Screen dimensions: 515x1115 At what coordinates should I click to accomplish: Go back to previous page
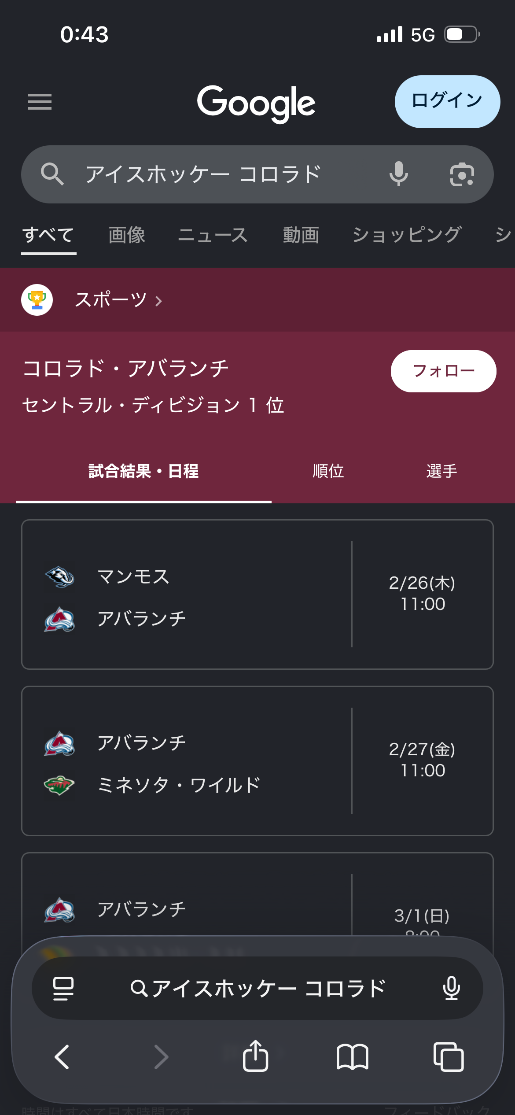pyautogui.click(x=62, y=1056)
